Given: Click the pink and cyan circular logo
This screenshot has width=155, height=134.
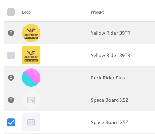Looking at the screenshot, I should coord(31,78).
